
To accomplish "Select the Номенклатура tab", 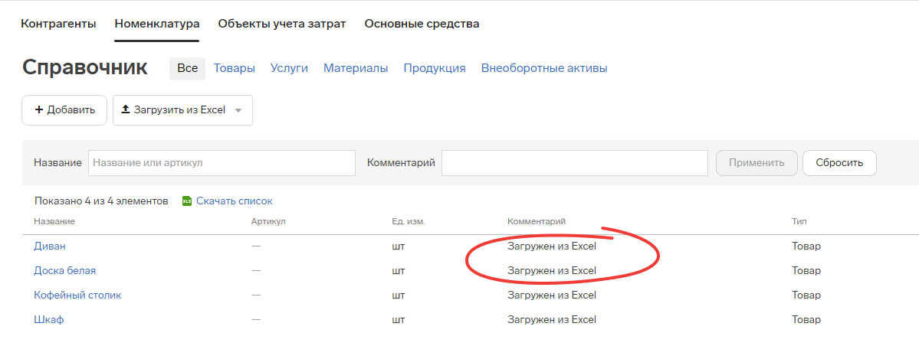I will tap(157, 24).
